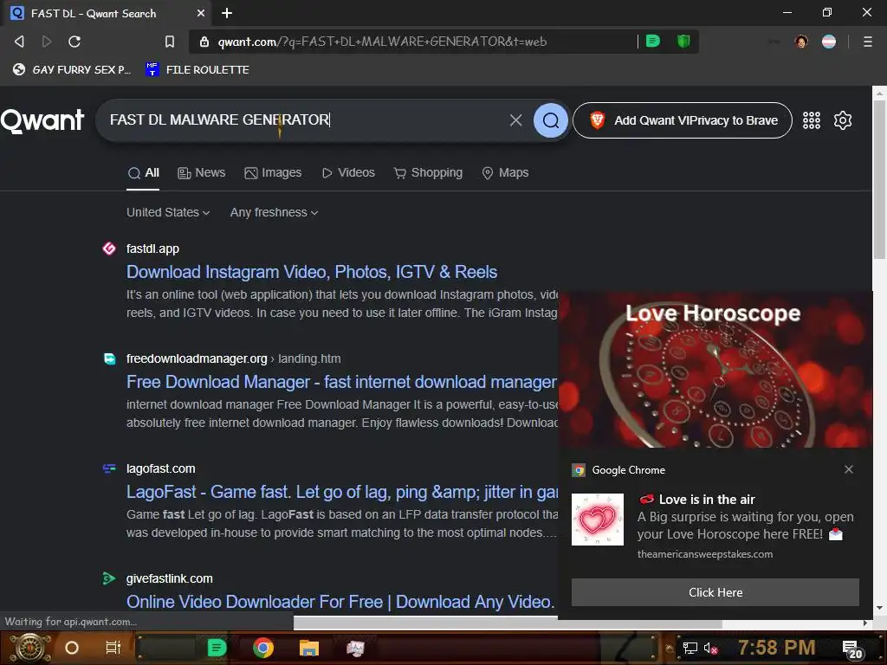The height and width of the screenshot is (665, 887).
Task: Click the Click Here notification button
Action: point(715,592)
